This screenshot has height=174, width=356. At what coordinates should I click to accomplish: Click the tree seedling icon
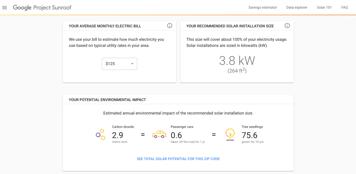pyautogui.click(x=230, y=135)
